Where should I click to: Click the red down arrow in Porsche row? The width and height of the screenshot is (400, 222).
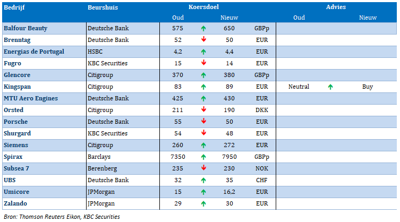point(203,121)
